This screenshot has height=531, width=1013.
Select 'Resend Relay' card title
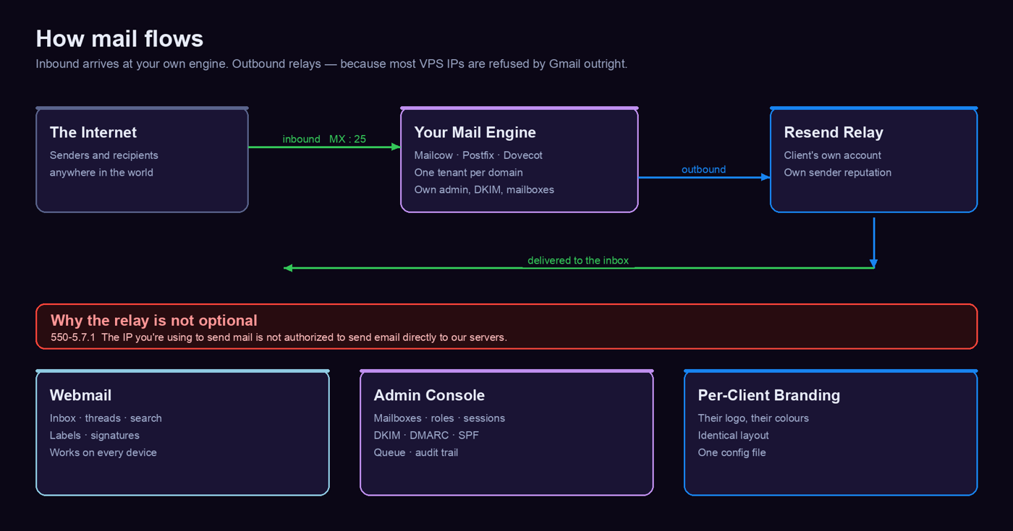coord(834,132)
